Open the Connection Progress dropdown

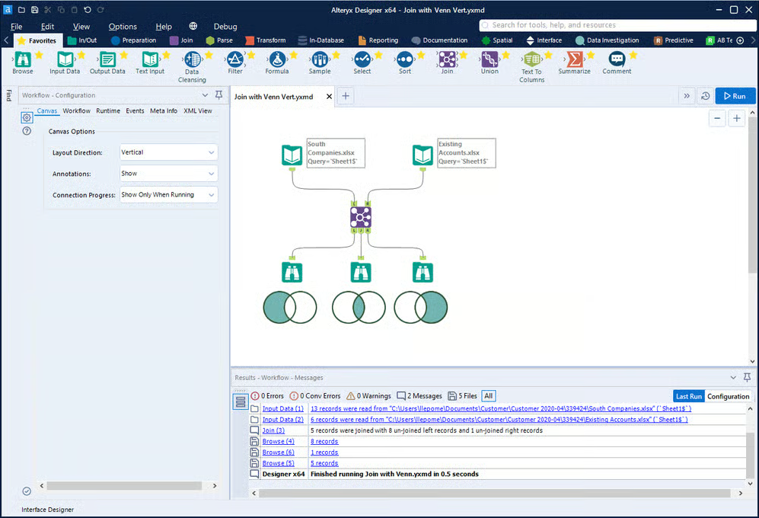(x=168, y=195)
